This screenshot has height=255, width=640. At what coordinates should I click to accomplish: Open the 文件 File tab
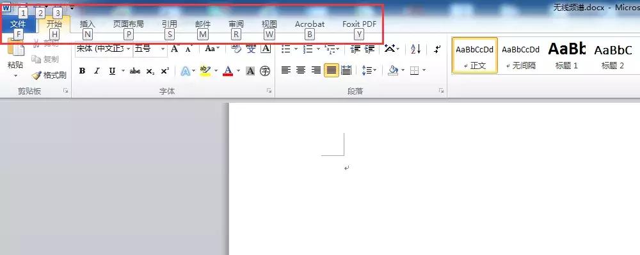point(18,24)
